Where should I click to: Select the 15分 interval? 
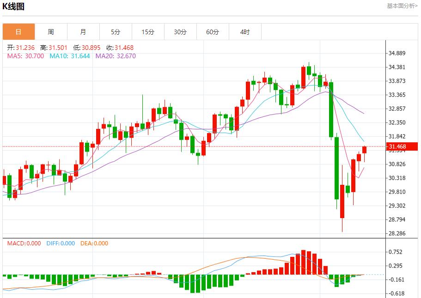147,31
